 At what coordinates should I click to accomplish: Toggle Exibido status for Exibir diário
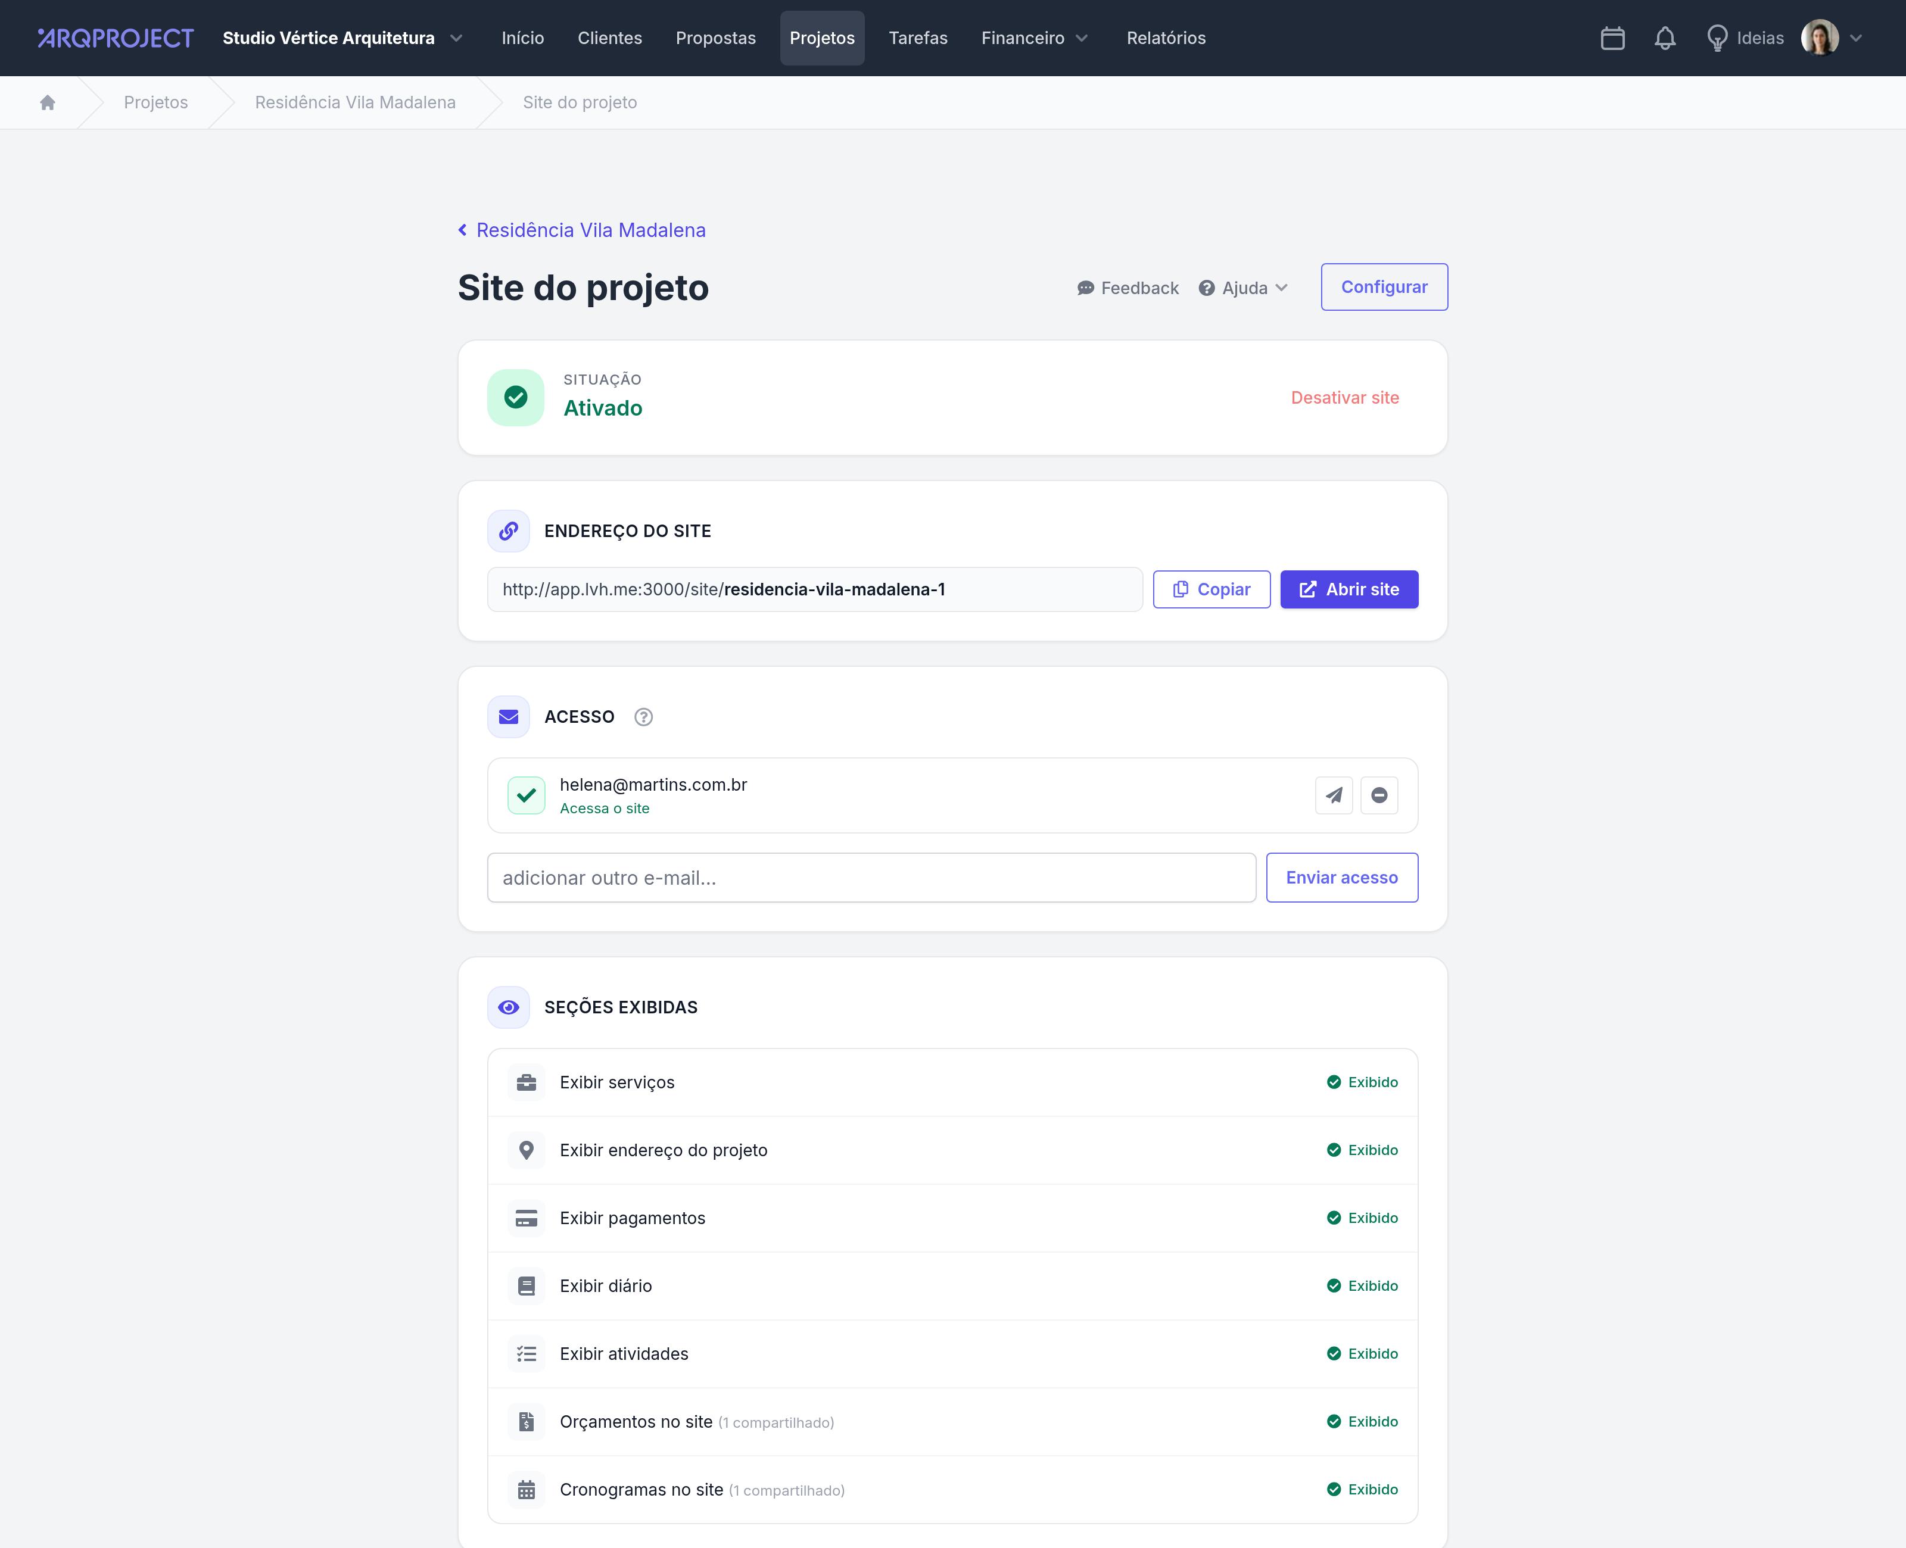[x=1362, y=1286]
